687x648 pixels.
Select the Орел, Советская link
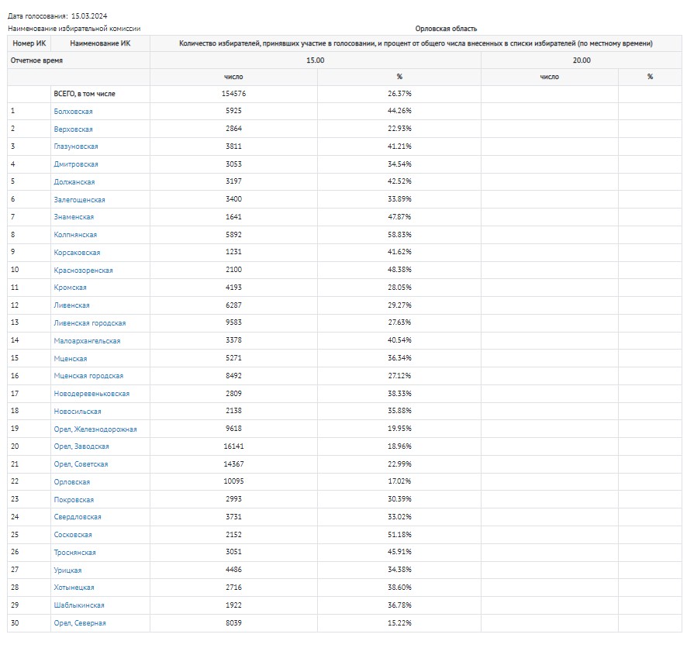point(81,464)
